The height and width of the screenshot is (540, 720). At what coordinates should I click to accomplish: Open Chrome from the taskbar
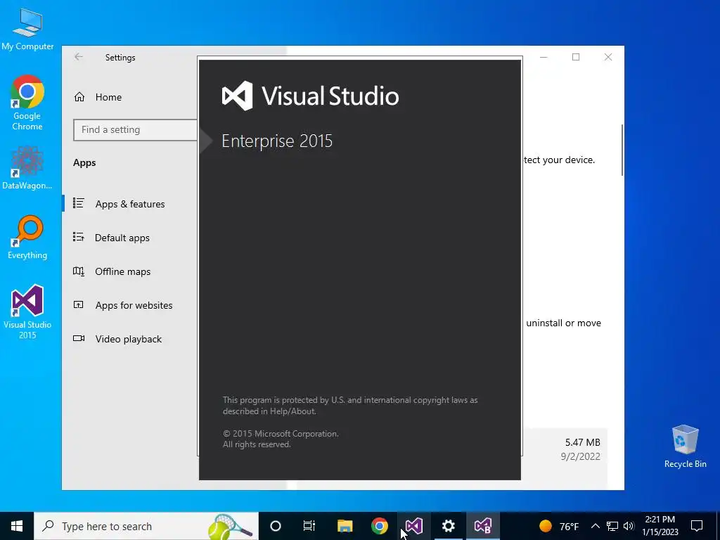[x=379, y=526]
